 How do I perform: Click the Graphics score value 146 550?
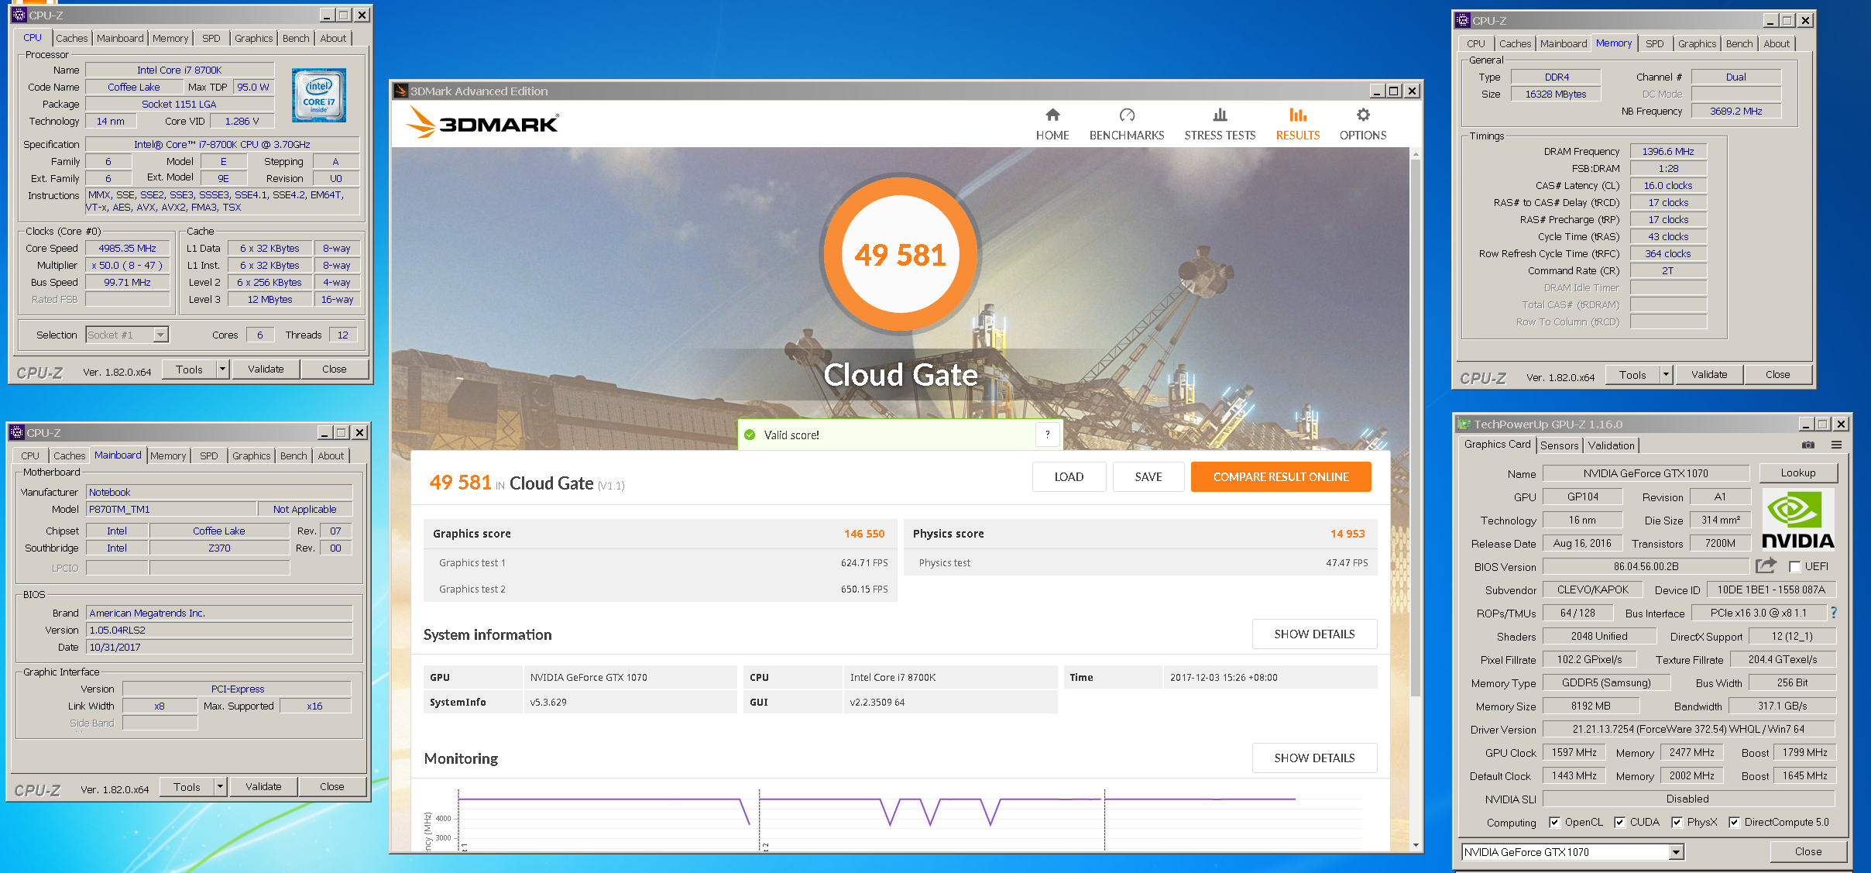click(864, 534)
